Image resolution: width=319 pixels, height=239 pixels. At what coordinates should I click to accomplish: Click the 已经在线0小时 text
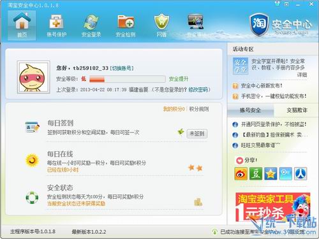click(x=63, y=170)
